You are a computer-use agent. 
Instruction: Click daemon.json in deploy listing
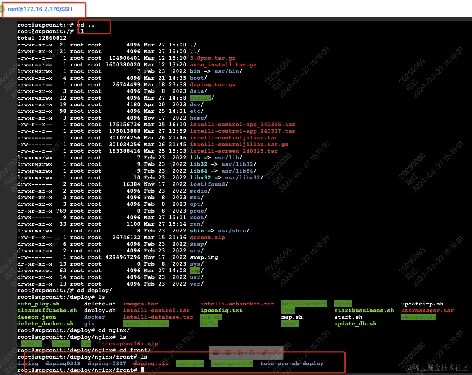tap(36, 317)
